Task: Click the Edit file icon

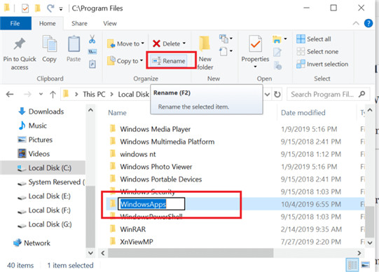Action: point(277,52)
